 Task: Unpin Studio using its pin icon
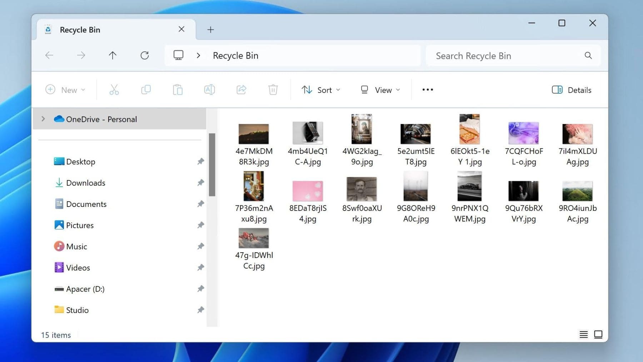point(201,310)
